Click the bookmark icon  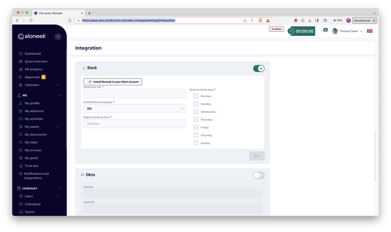(x=70, y=20)
